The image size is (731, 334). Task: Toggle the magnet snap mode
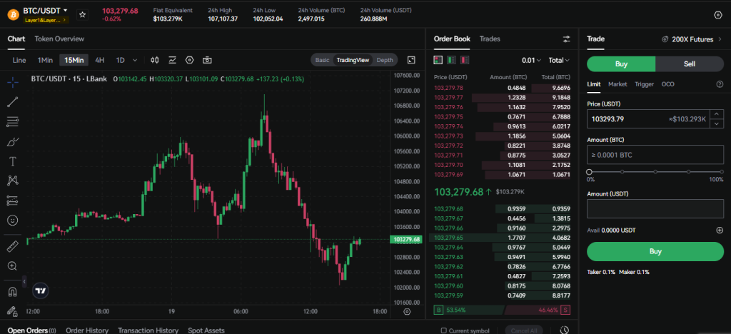click(13, 292)
